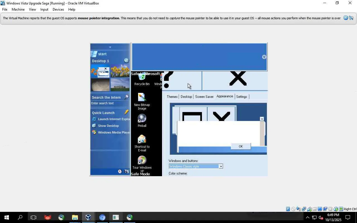This screenshot has height=223, width=357.
Task: Click the preview window scroll-down arrow
Action: pyautogui.click(x=262, y=119)
